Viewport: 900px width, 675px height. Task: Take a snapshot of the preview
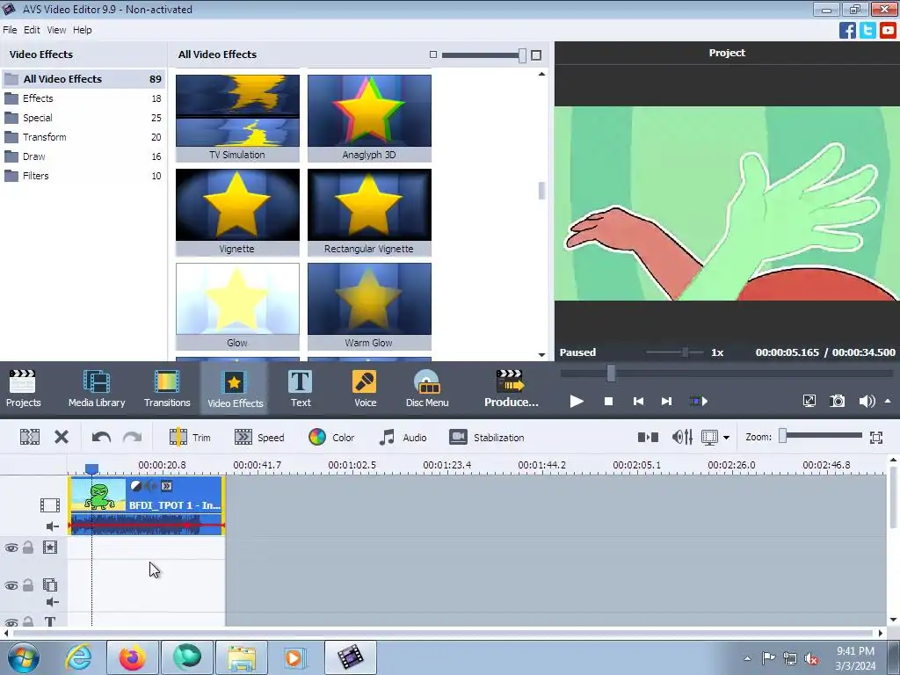tap(838, 401)
